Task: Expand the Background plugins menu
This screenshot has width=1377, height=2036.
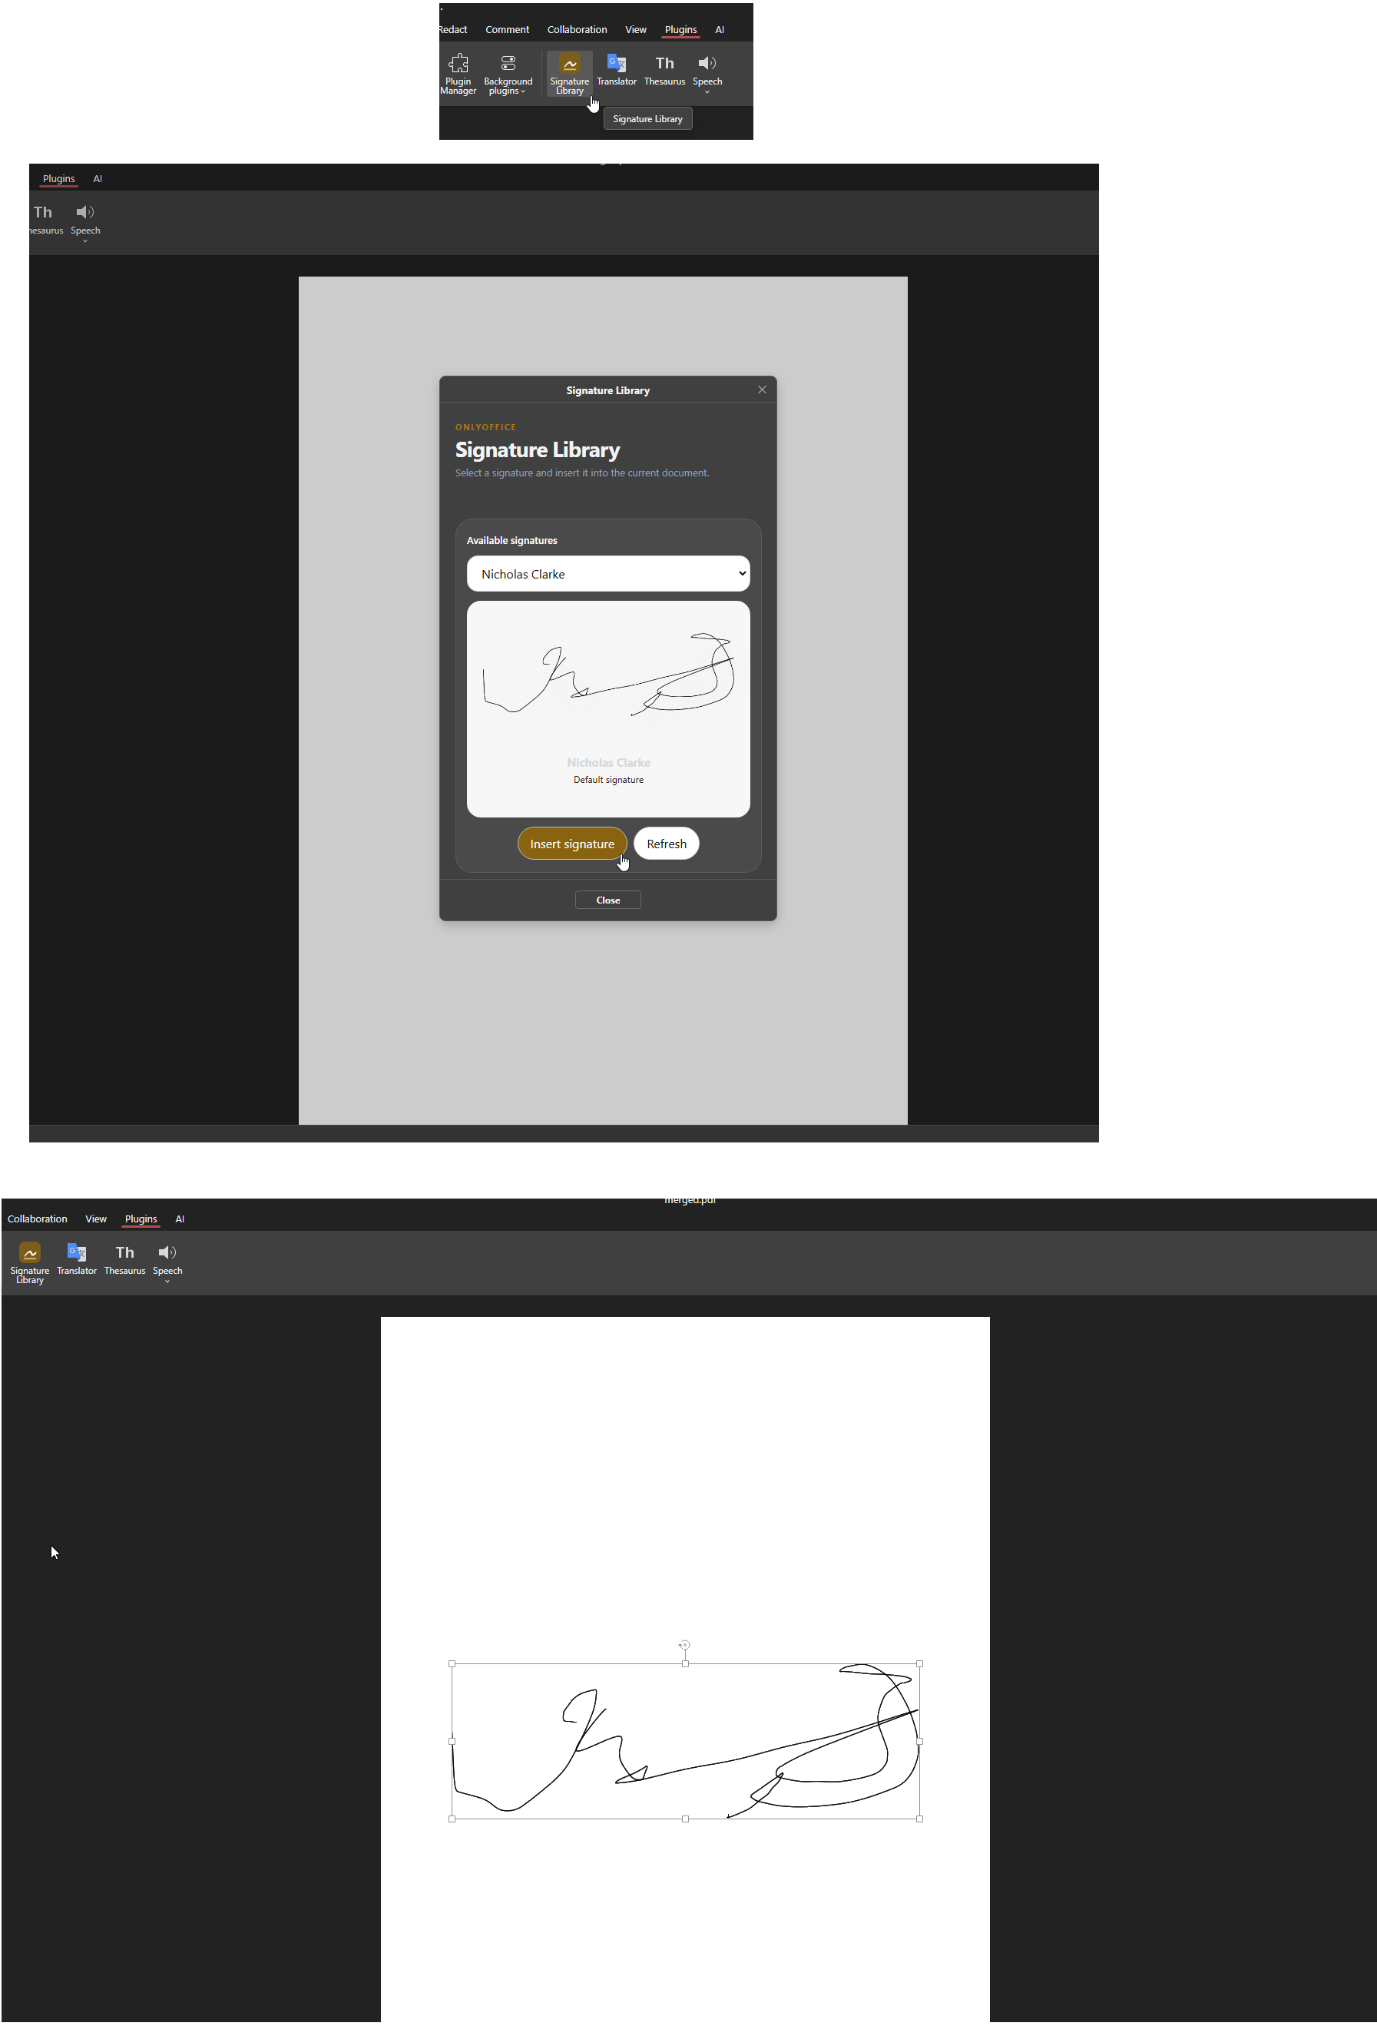Action: [x=508, y=74]
